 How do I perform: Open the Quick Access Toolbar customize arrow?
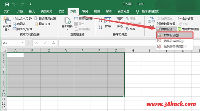tap(31, 4)
